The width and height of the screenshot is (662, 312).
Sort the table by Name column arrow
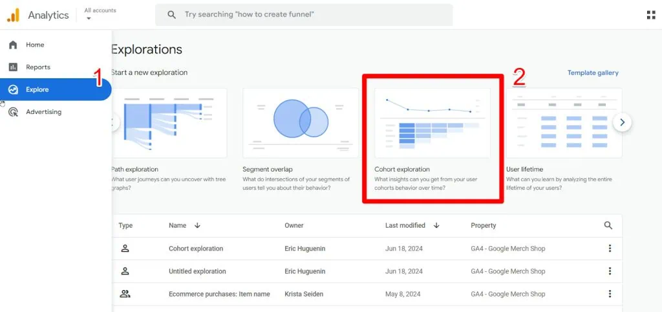click(197, 226)
